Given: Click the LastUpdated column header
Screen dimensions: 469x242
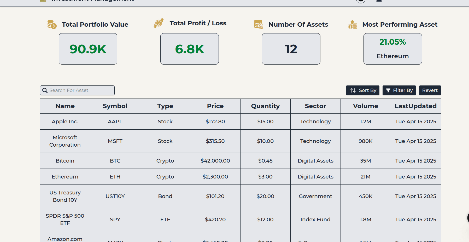Looking at the screenshot, I should 415,106.
